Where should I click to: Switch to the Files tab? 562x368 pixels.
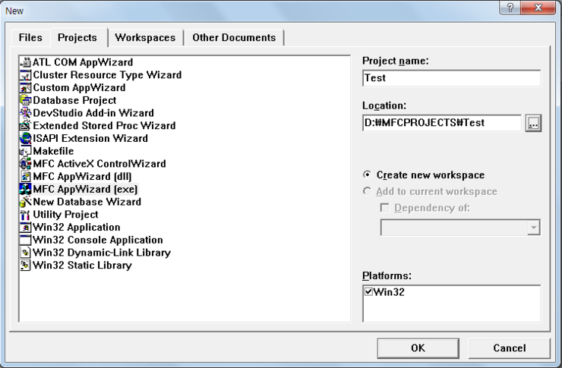30,38
